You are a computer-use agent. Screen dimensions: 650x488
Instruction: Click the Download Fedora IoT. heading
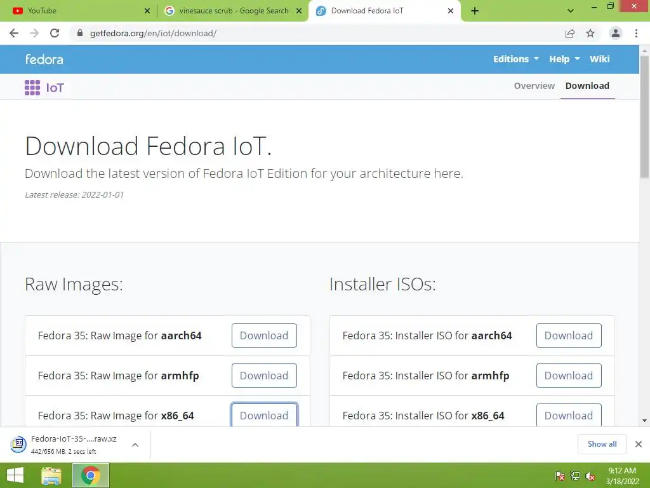[x=149, y=146]
